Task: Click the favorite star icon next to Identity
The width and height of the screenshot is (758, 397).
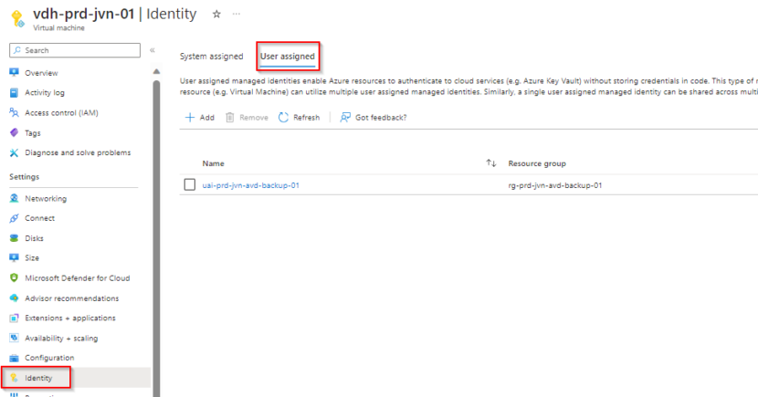Action: [216, 14]
